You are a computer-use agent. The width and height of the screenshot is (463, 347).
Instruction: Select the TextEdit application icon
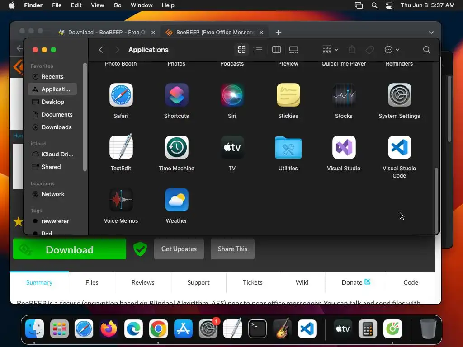pyautogui.click(x=121, y=147)
